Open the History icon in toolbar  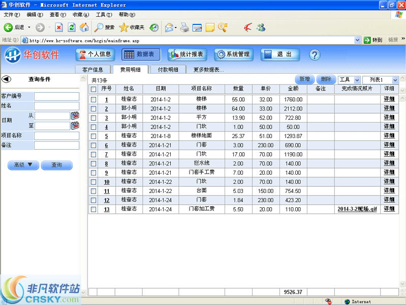[x=154, y=27]
